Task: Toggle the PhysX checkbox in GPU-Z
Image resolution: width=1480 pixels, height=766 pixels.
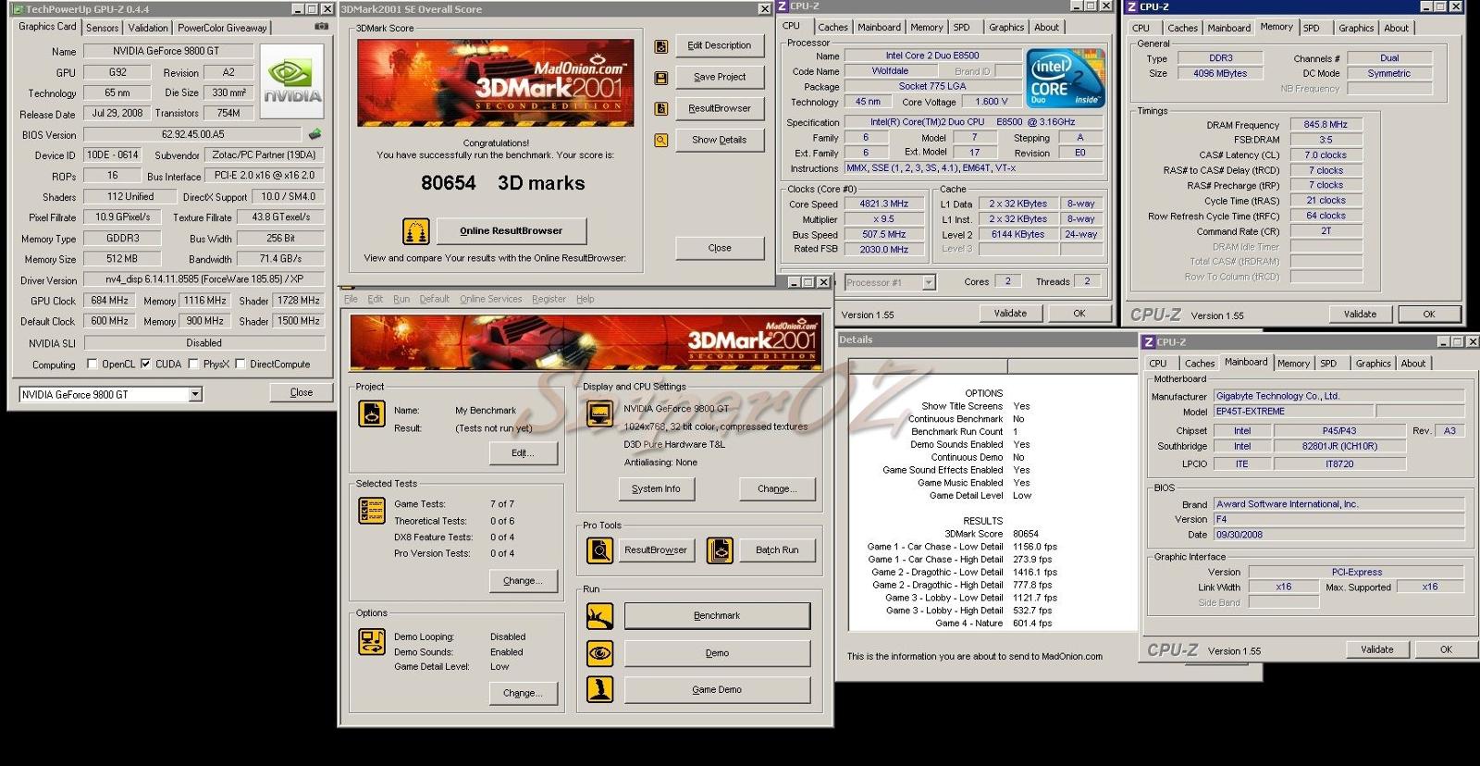Action: (193, 364)
